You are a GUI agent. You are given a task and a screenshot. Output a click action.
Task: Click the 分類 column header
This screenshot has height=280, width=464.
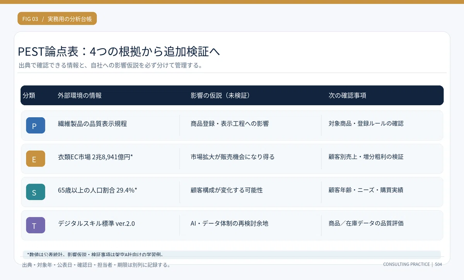tap(29, 95)
